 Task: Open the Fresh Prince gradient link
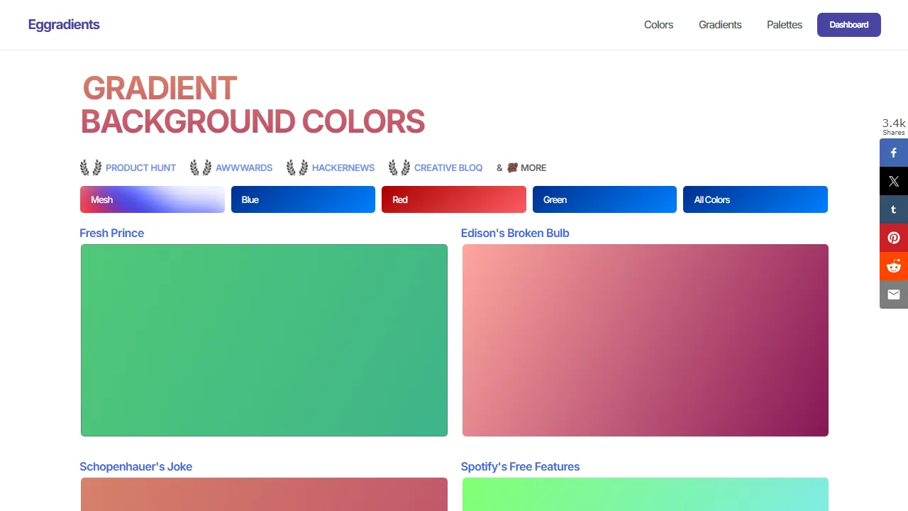(x=111, y=233)
